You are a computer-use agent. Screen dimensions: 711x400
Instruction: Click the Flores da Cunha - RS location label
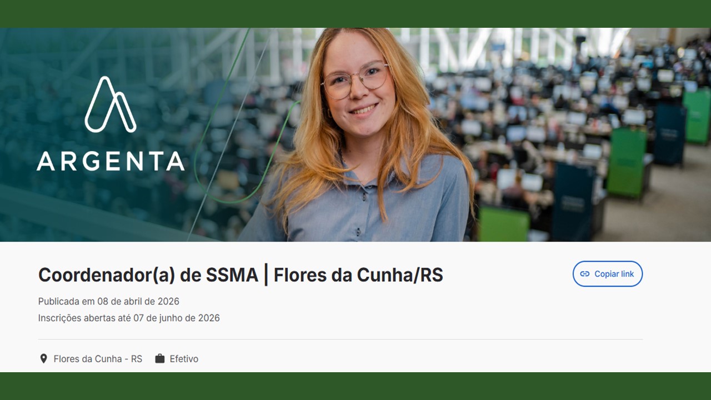(x=98, y=359)
